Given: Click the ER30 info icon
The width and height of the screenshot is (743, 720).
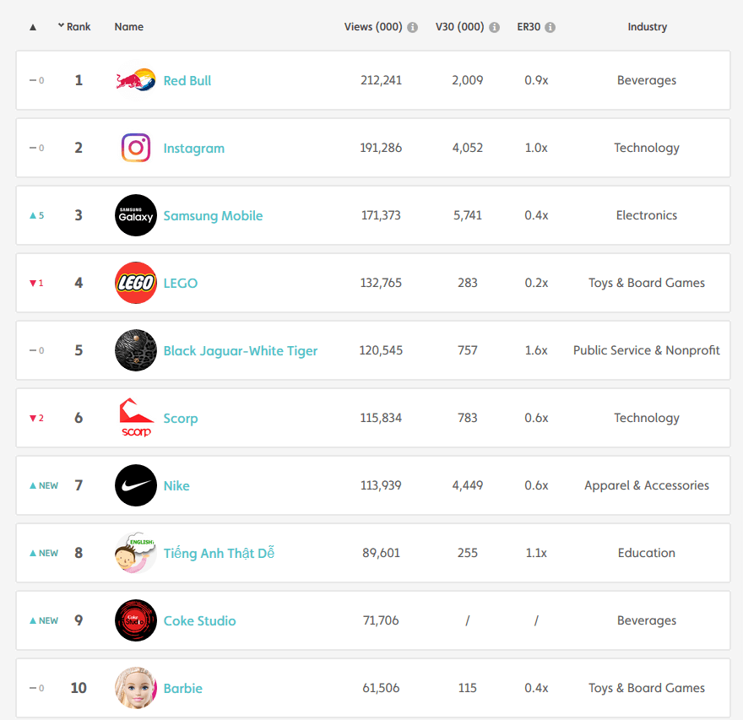Looking at the screenshot, I should coord(550,28).
